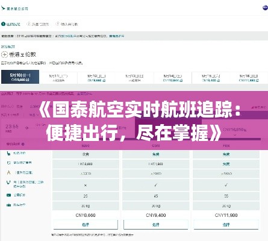The image size is (268, 241).
Task: Select the 5月15日 date tab
Action: tap(211, 78)
